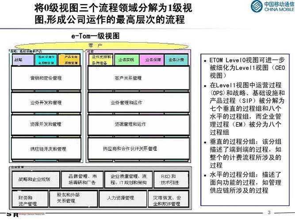The width and height of the screenshot is (295, 221).
Task: Click the 营销和定价管理 block
Action: (46, 78)
